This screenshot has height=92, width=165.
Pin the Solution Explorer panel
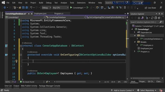pyautogui.click(x=159, y=14)
